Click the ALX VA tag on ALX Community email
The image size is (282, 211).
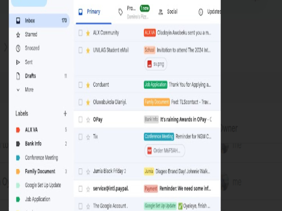[x=150, y=33]
